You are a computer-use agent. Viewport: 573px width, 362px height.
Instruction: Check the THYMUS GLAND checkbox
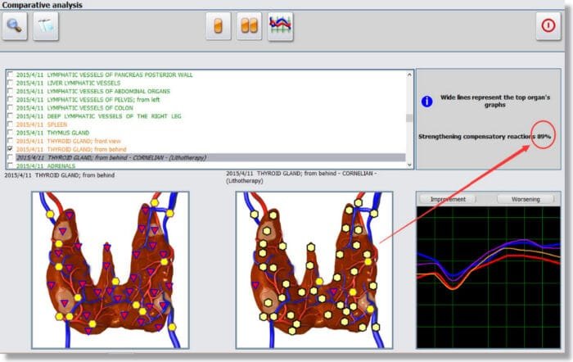(10, 133)
